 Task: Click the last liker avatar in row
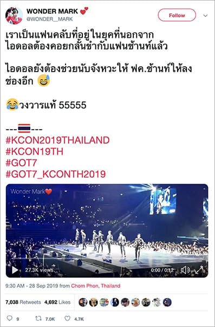167,302
